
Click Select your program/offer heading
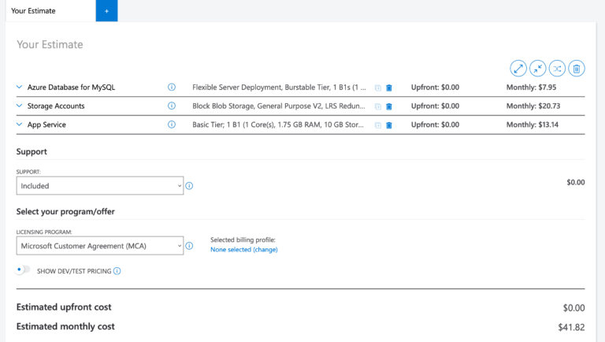tap(65, 211)
